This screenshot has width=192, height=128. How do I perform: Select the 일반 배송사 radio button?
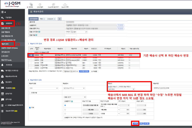[x=109, y=87]
